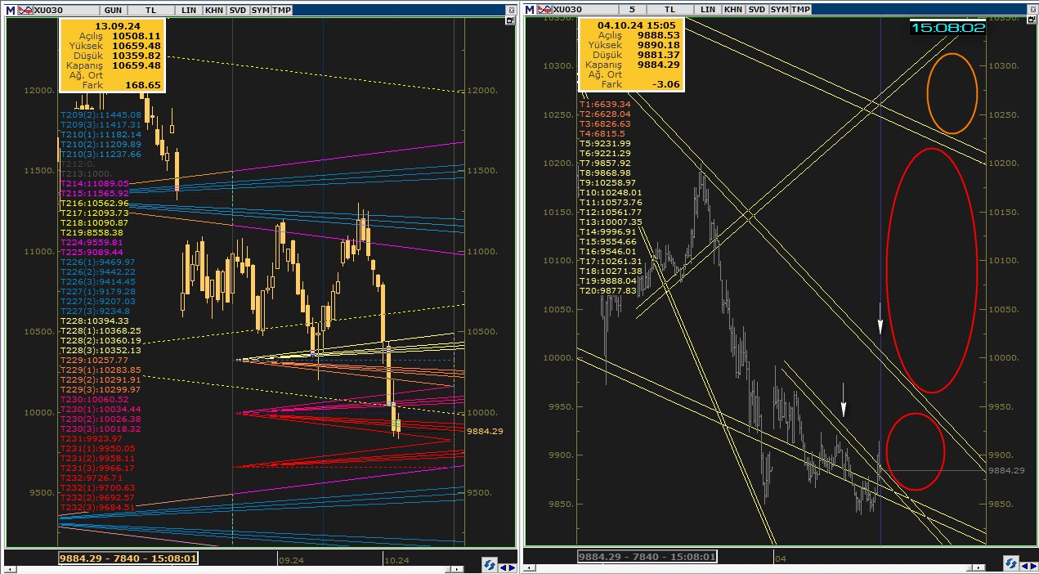Screen dimensions: 1039x574
Task: Click the M icon in the left chart window
Action: pos(10,9)
